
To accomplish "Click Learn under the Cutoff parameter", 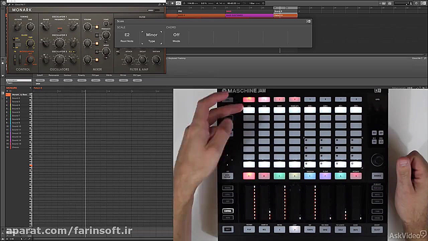I will point(40,80).
